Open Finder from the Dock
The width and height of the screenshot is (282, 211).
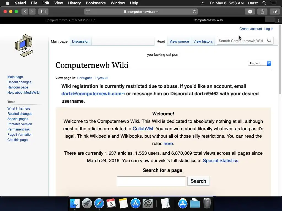coord(75,203)
